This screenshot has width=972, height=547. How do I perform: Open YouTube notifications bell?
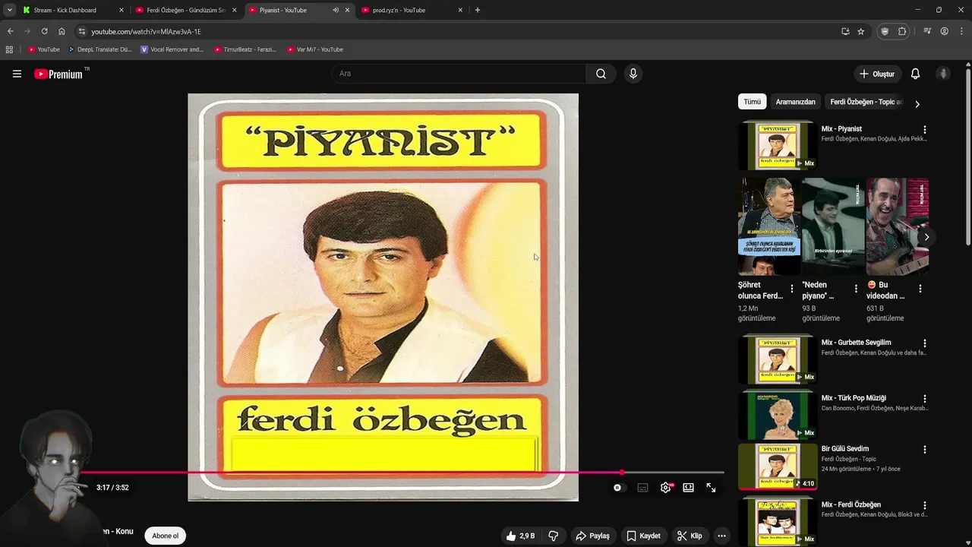point(915,74)
